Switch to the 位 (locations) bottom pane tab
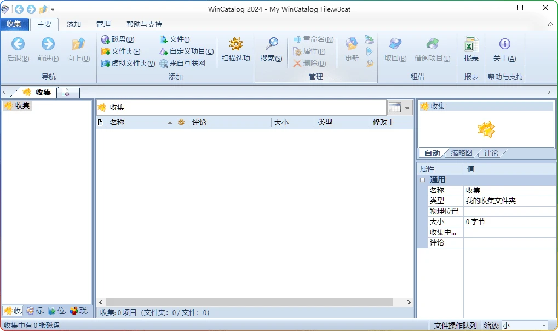Screen dimensions: 558x331 [x=57, y=311]
